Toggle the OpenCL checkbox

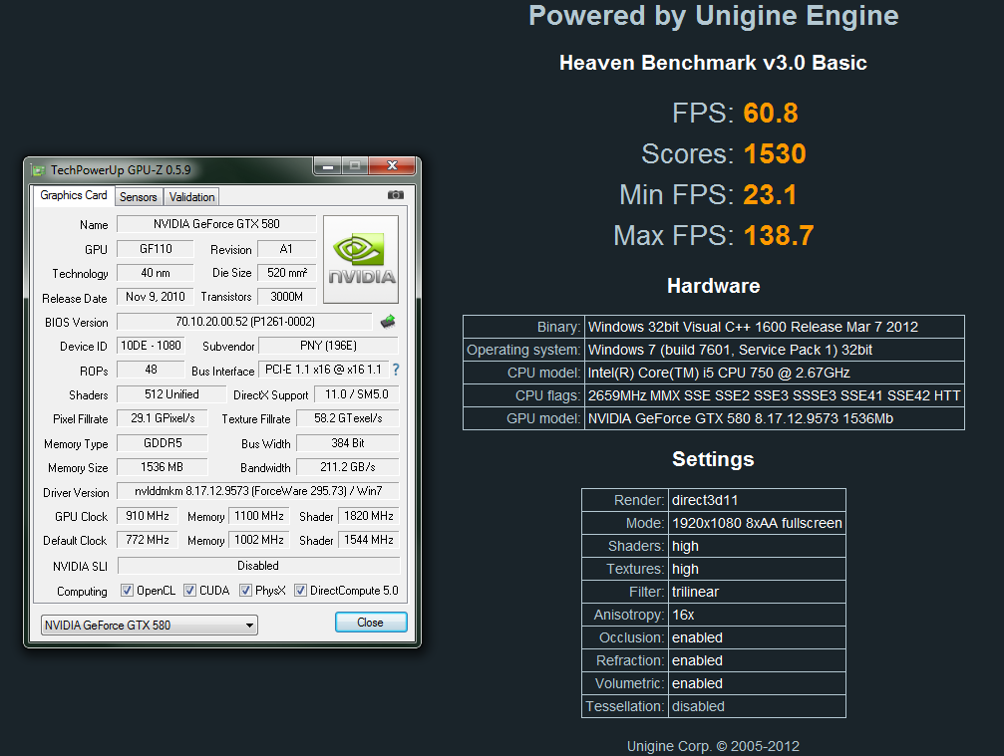pos(127,591)
